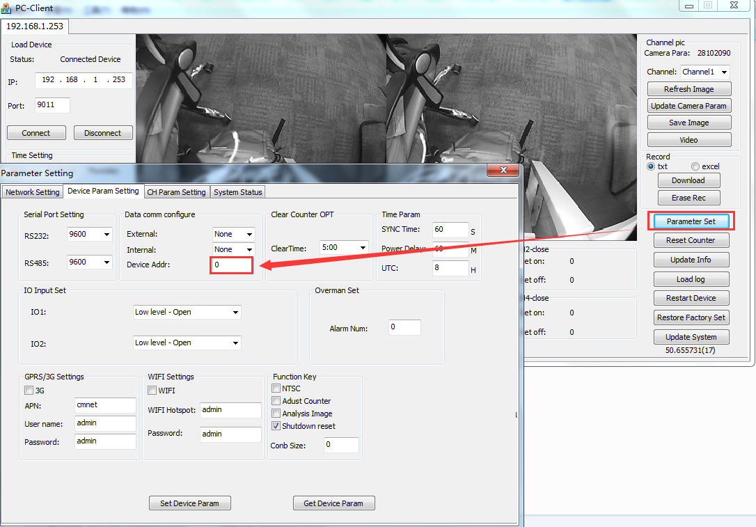Click the Alarm Num input field
The image size is (756, 527).
pos(404,327)
